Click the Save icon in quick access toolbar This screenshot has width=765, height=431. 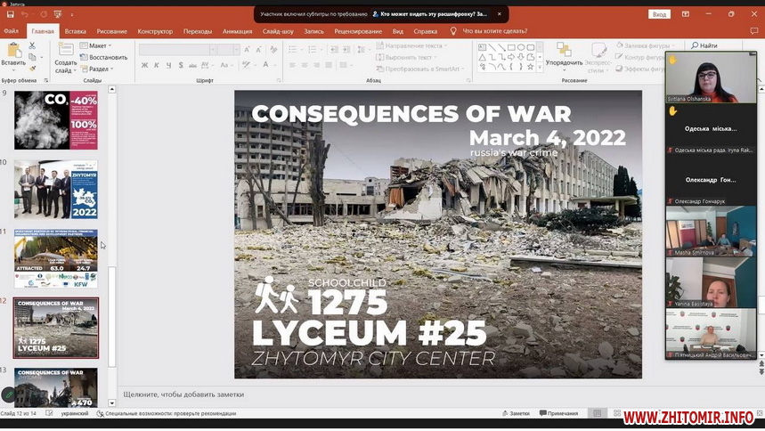[11, 14]
